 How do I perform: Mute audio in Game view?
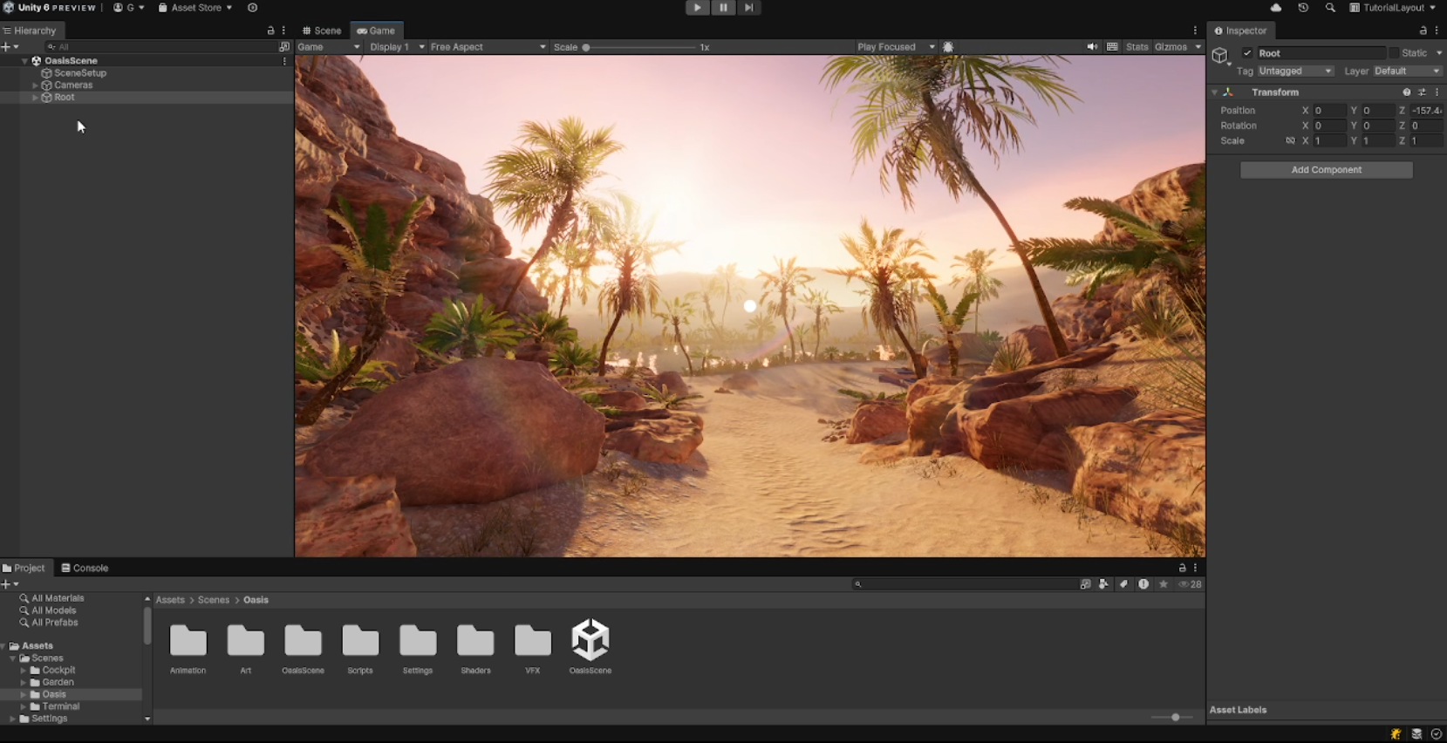1092,47
